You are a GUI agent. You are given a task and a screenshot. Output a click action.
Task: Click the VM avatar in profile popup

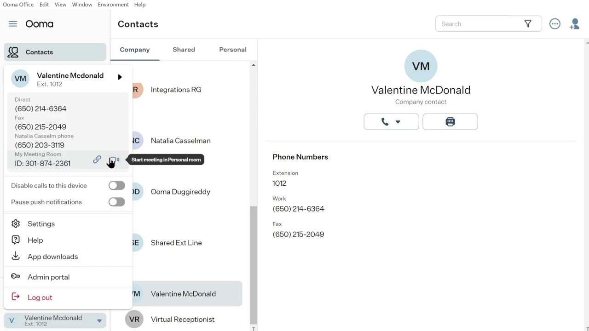tap(20, 79)
